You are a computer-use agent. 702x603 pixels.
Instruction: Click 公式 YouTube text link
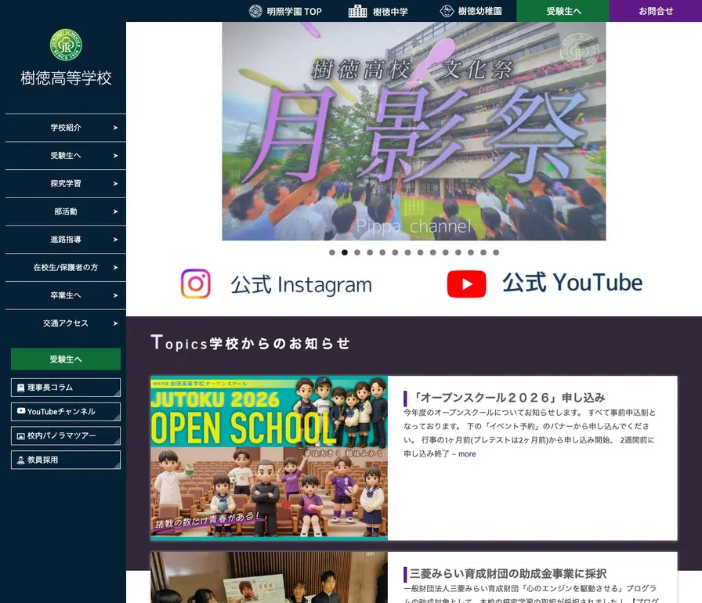[573, 283]
